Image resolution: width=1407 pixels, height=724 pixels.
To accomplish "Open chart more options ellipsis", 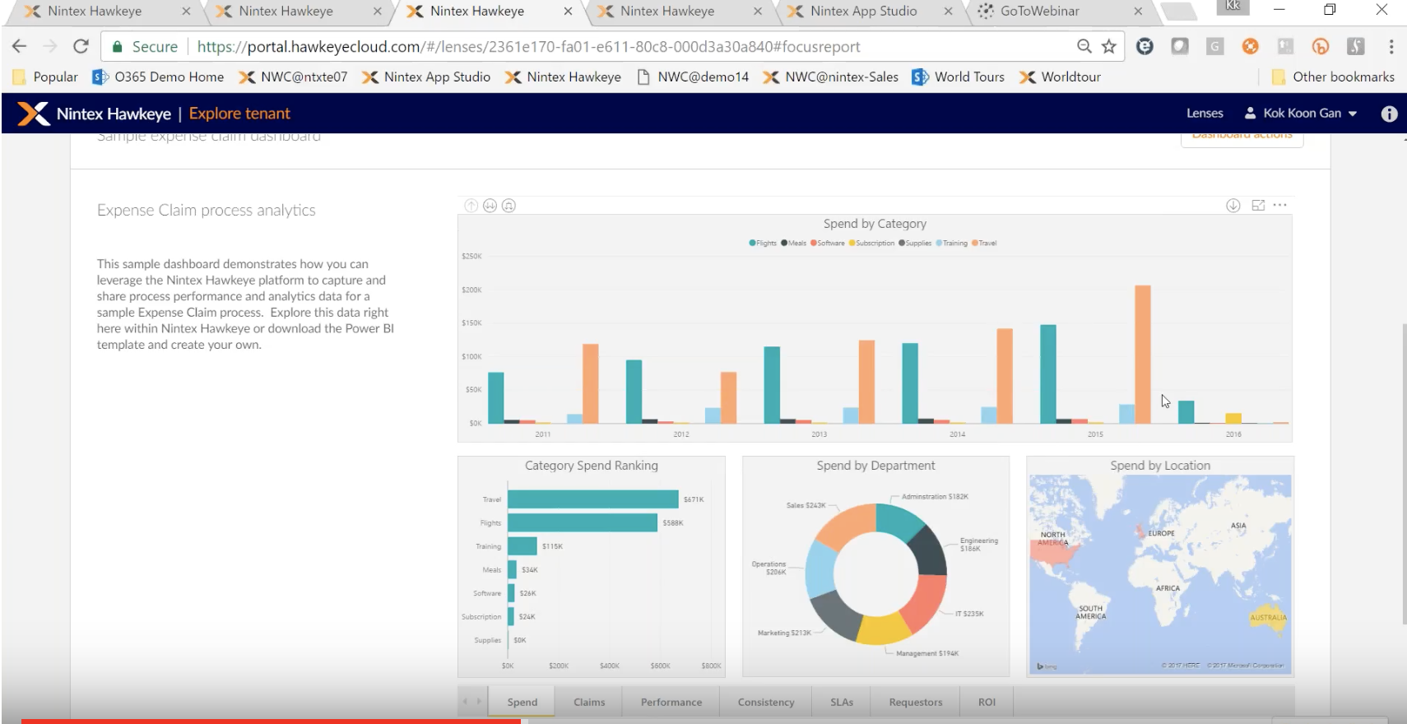I will (1279, 205).
